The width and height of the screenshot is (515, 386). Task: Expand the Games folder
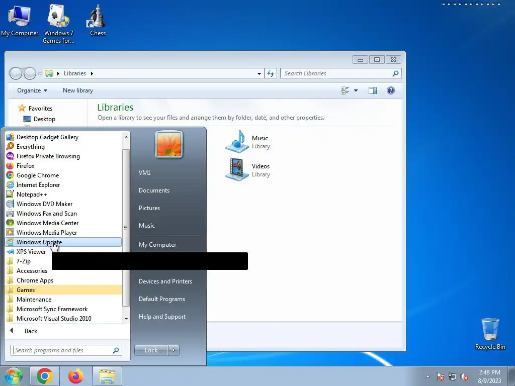(63, 290)
